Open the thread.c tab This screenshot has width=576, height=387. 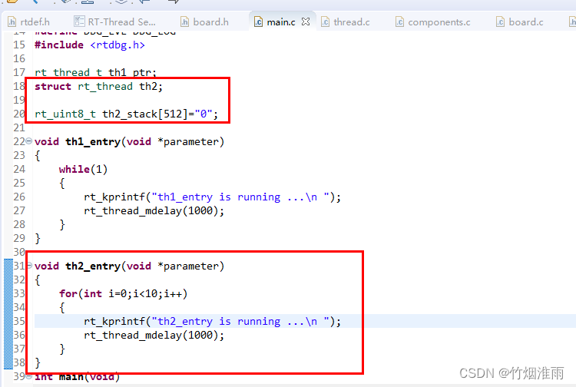(346, 22)
